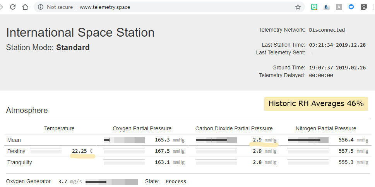Open the blue Zoom extension icon
This screenshot has height=187, width=375.
pyautogui.click(x=351, y=7)
